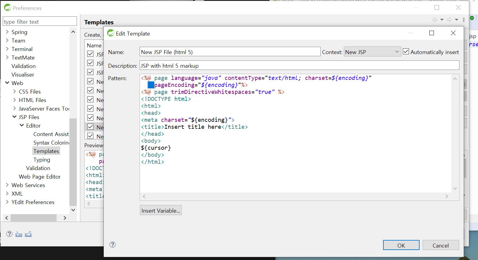Collapse the Web tree node
The width and height of the screenshot is (478, 260).
click(x=7, y=83)
